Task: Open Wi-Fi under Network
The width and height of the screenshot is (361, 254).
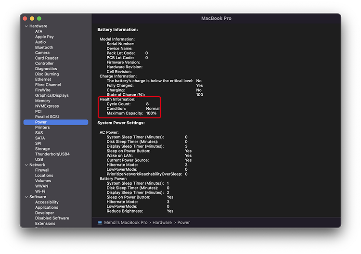Action: point(40,191)
